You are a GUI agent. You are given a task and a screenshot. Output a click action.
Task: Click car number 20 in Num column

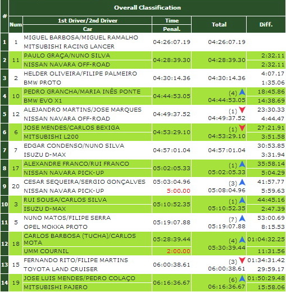point(16,186)
